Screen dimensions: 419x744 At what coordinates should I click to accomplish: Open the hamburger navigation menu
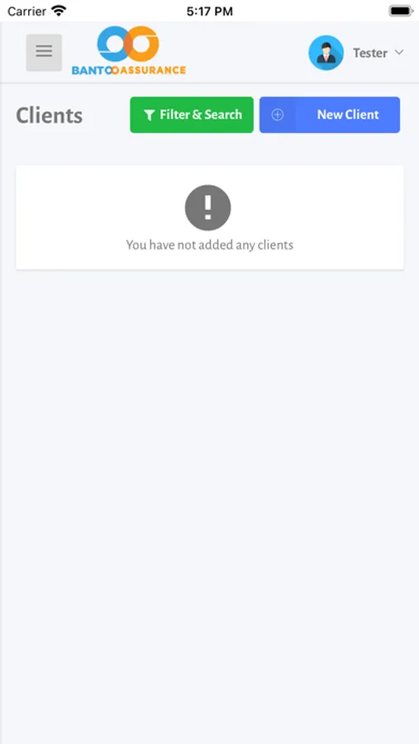44,53
